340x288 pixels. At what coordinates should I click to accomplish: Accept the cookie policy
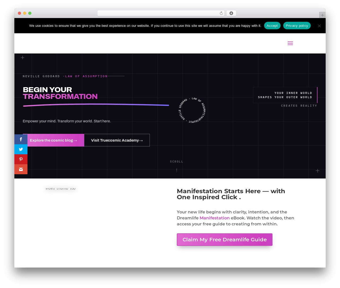click(272, 26)
